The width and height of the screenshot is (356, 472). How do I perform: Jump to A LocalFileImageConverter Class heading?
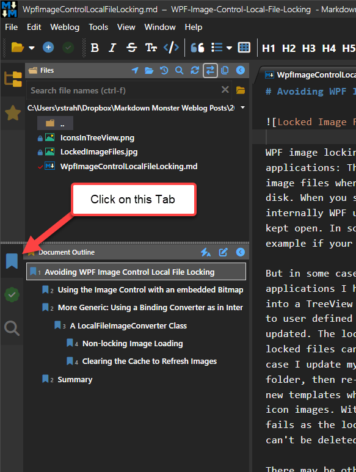click(x=128, y=325)
